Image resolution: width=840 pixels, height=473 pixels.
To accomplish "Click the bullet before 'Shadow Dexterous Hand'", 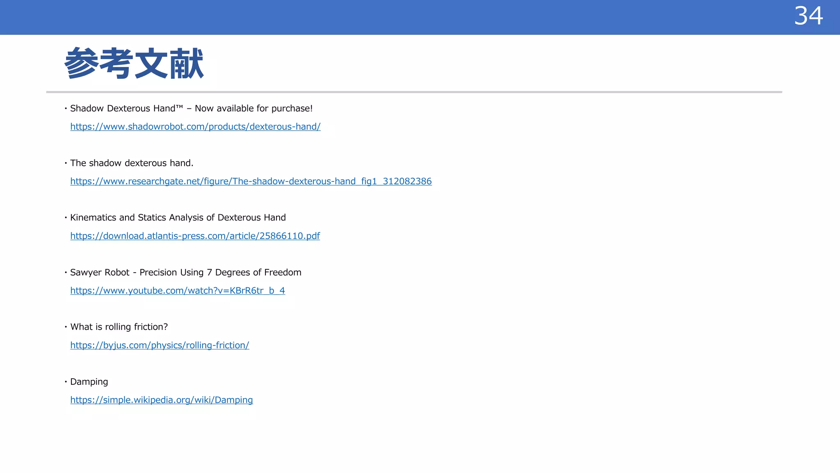I will 66,108.
